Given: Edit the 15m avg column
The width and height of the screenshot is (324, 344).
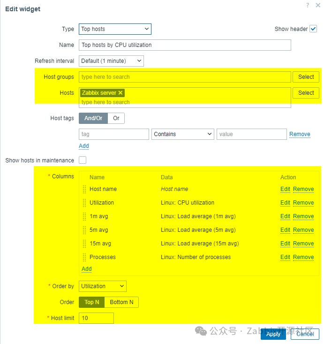Looking at the screenshot, I should tap(285, 244).
